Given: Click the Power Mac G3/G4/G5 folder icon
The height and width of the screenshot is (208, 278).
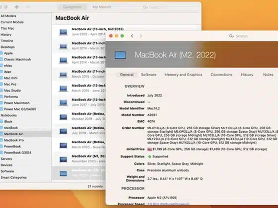Looking at the screenshot, I should pos(1,109).
